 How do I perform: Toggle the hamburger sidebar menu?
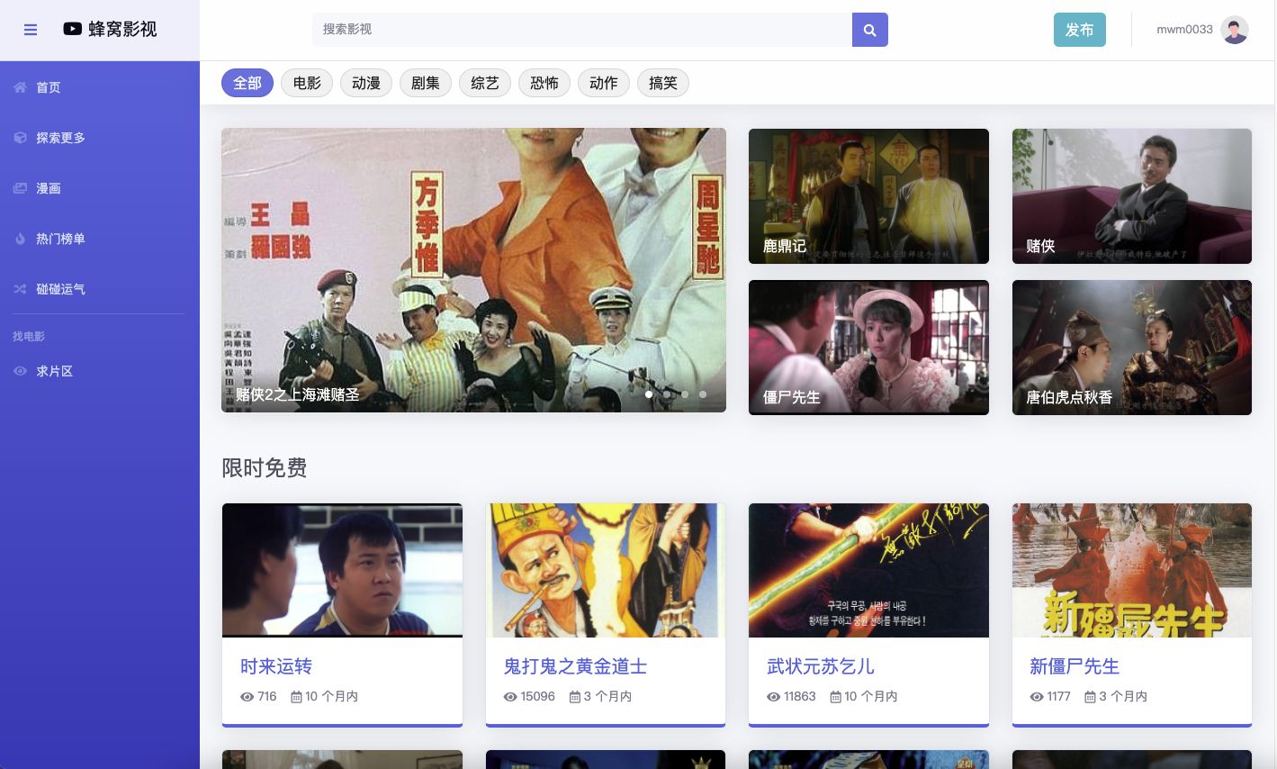[31, 30]
